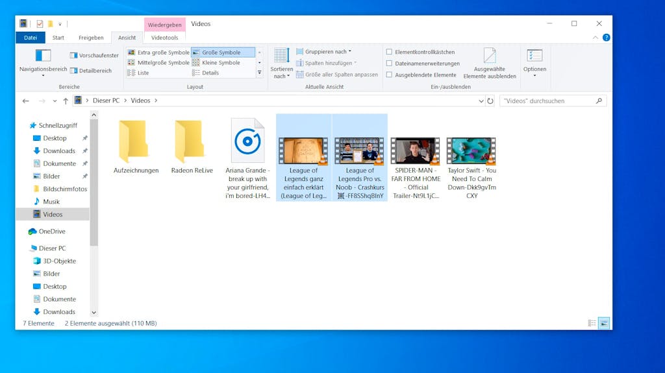
Task: Expand the chevron after Videos in the address bar
Action: point(156,101)
